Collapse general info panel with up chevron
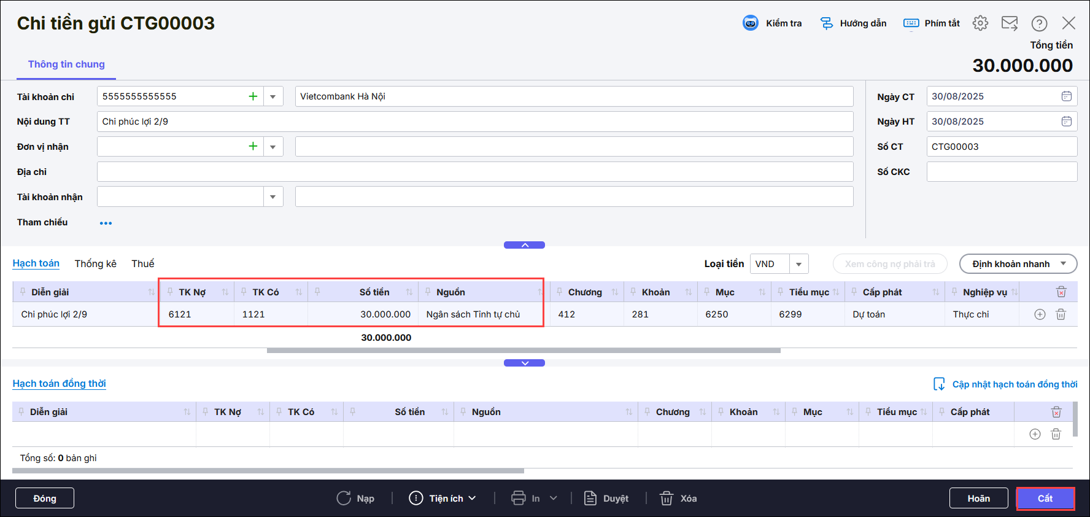The image size is (1090, 517). (x=524, y=245)
